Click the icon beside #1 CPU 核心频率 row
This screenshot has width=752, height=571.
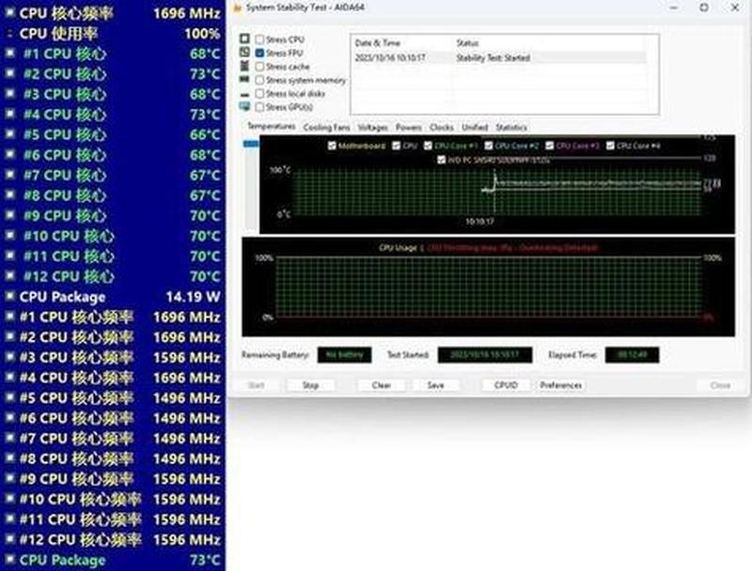pyautogui.click(x=9, y=316)
